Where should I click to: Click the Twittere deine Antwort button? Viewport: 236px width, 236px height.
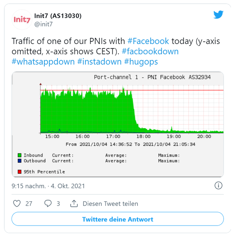(118, 219)
